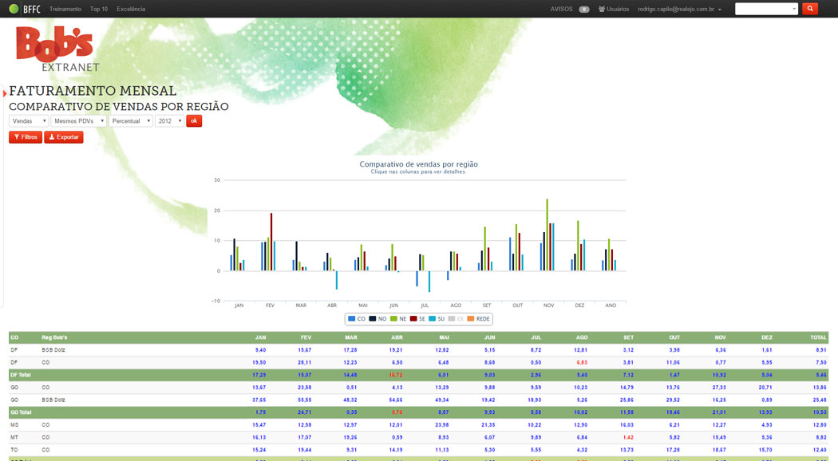Open the Usuários page
The height and width of the screenshot is (461, 838).
tap(614, 9)
